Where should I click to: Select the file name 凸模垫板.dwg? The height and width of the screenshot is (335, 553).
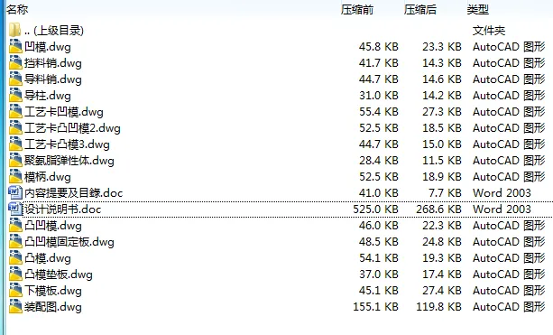(59, 275)
